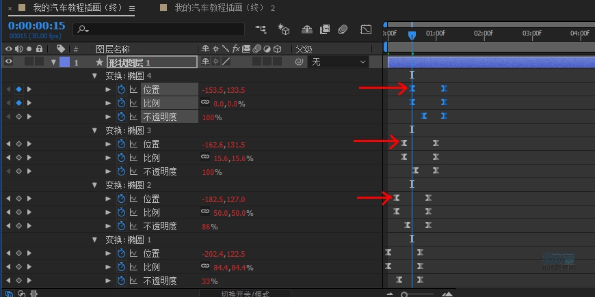
Task: Click 椭圆 4 位置 value -153.5
Action: click(x=213, y=90)
